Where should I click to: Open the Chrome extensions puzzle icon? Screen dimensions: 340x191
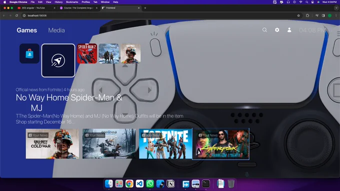pyautogui.click(x=307, y=15)
